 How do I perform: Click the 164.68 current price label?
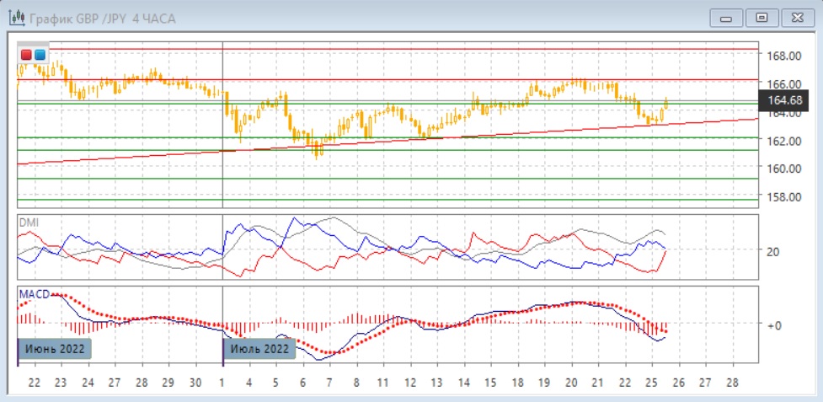[781, 102]
